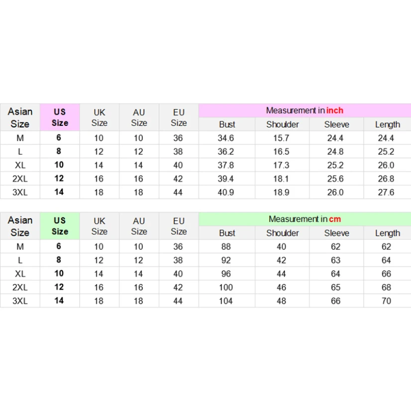Select the green US Size header cell
Screen dimensions: 411x411
(60, 226)
